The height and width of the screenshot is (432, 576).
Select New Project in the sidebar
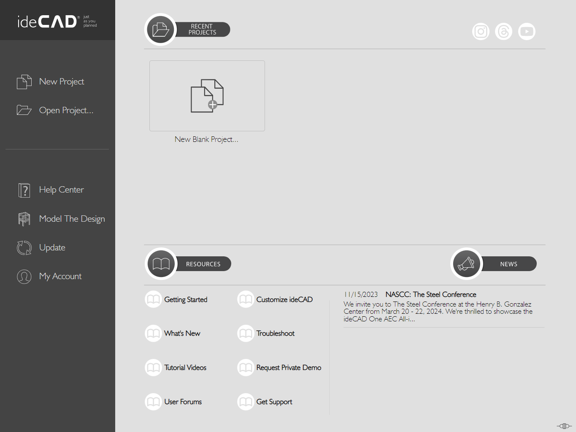62,82
